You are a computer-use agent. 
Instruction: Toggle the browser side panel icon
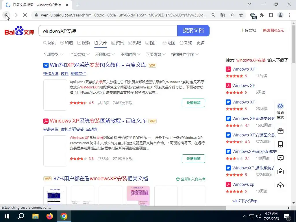(x=271, y=15)
